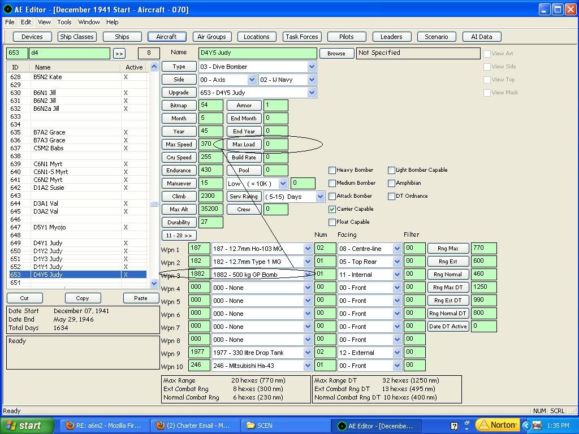
Task: Enable the Amphibian checkbox
Action: coord(391,183)
